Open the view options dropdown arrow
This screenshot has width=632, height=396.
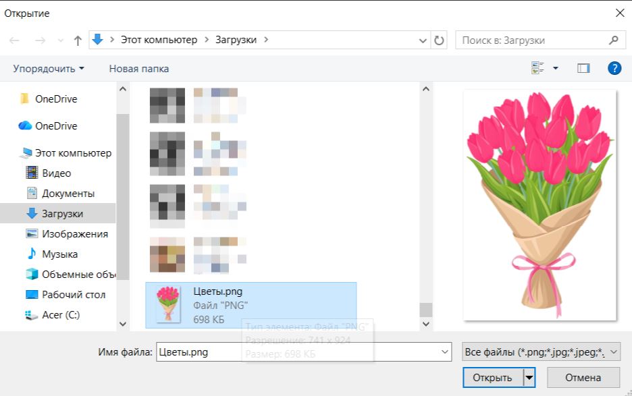click(556, 68)
